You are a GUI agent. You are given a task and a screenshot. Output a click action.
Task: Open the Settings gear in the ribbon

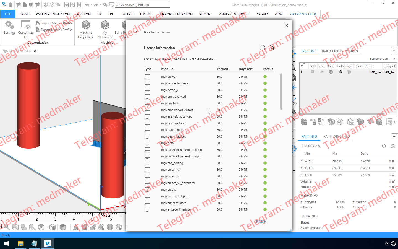click(x=10, y=27)
